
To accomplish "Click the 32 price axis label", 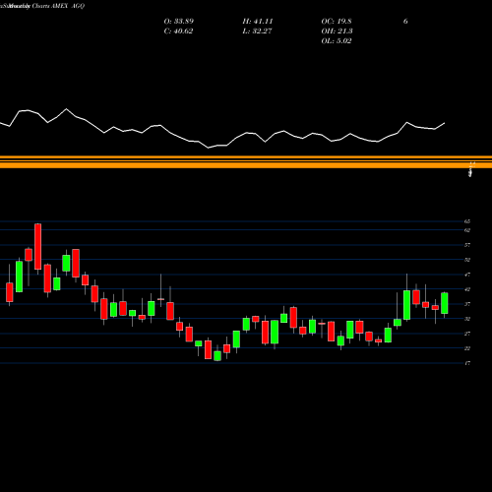I will pos(467,319).
